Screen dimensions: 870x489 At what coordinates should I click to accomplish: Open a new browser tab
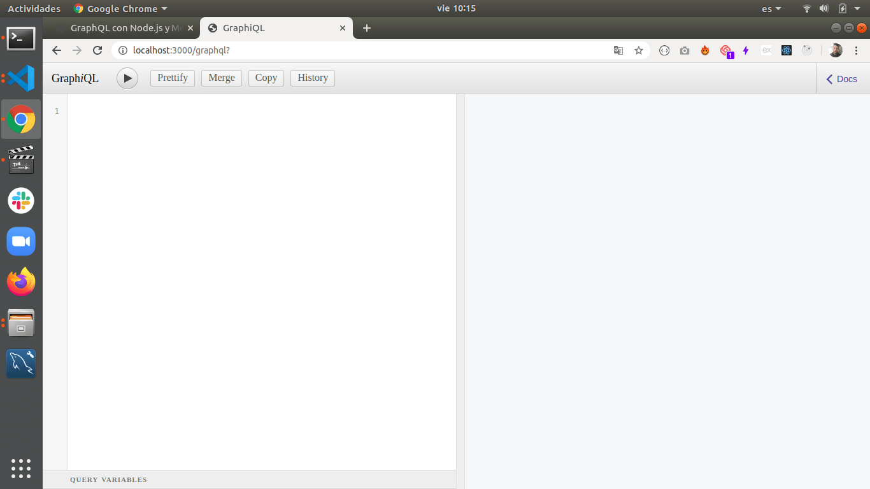click(x=366, y=28)
